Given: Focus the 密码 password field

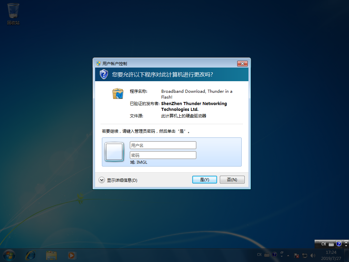Looking at the screenshot, I should [163, 155].
